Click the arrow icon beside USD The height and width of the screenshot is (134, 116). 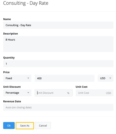pos(110,78)
